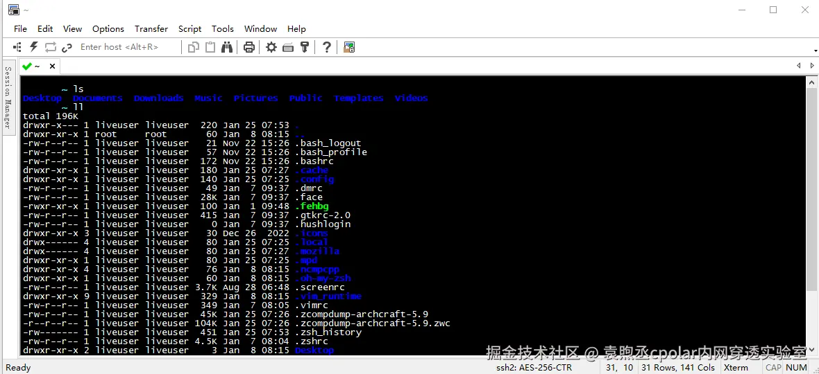Click the CAP indicator in status bar
Image resolution: width=819 pixels, height=374 pixels.
(x=774, y=368)
